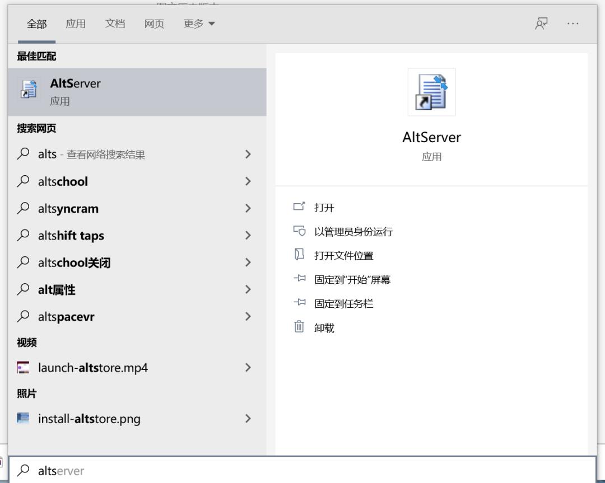
Task: Click the launch-altstore.mp4 video file icon
Action: point(24,368)
